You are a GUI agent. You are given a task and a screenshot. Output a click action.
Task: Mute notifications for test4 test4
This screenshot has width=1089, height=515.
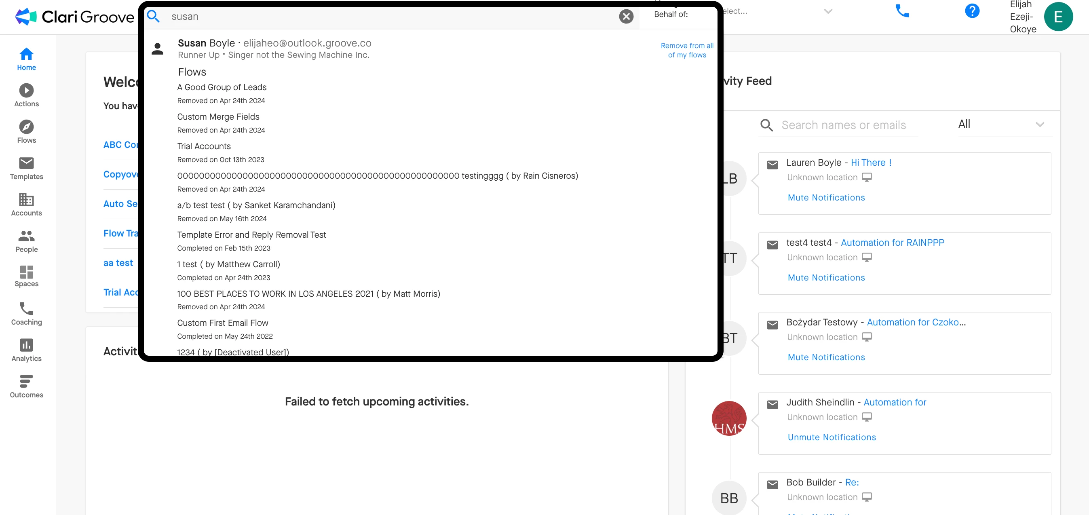point(826,277)
